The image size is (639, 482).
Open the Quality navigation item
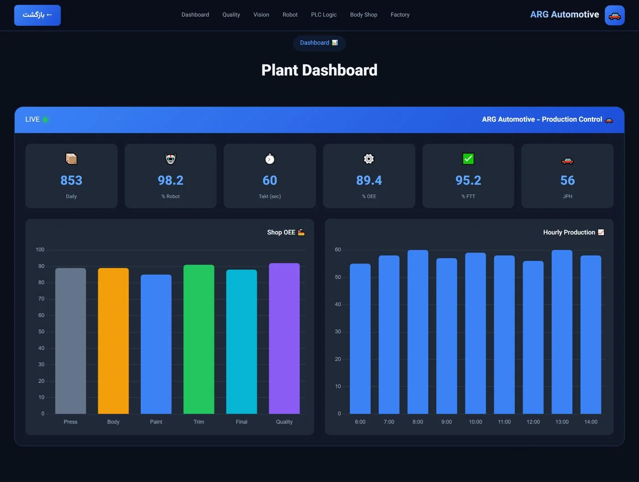pos(231,15)
